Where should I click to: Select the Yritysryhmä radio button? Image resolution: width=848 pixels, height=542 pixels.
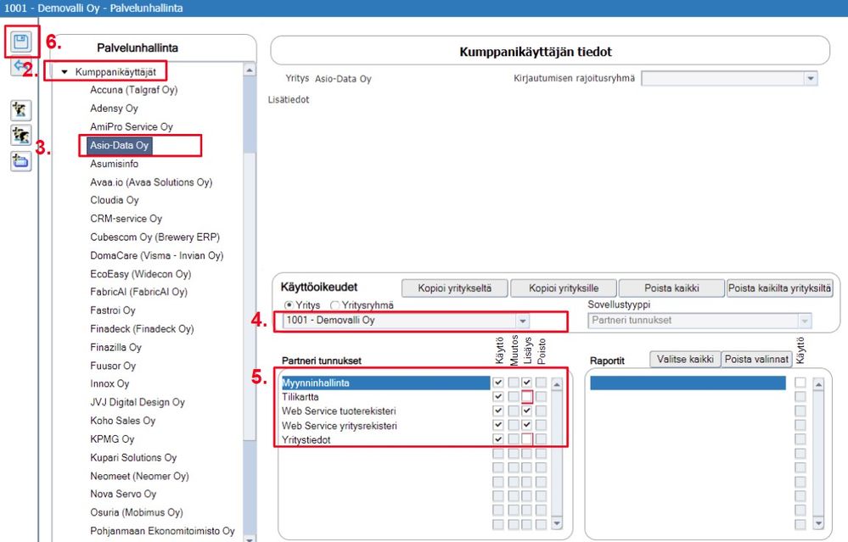pos(334,305)
